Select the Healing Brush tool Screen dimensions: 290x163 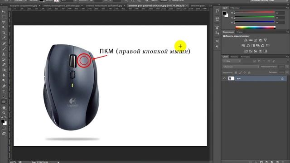(x=4, y=43)
